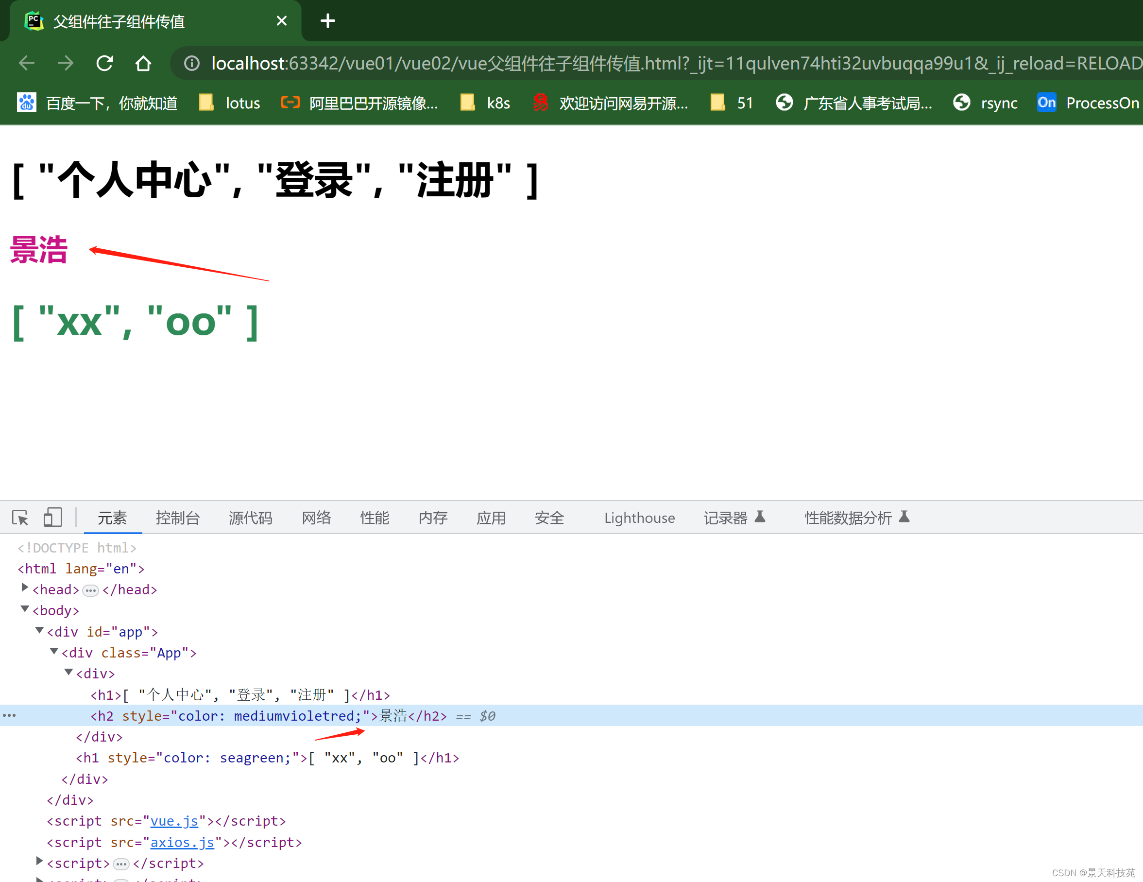Viewport: 1143px width, 882px height.
Task: Expand the collapsed script node
Action: click(39, 861)
